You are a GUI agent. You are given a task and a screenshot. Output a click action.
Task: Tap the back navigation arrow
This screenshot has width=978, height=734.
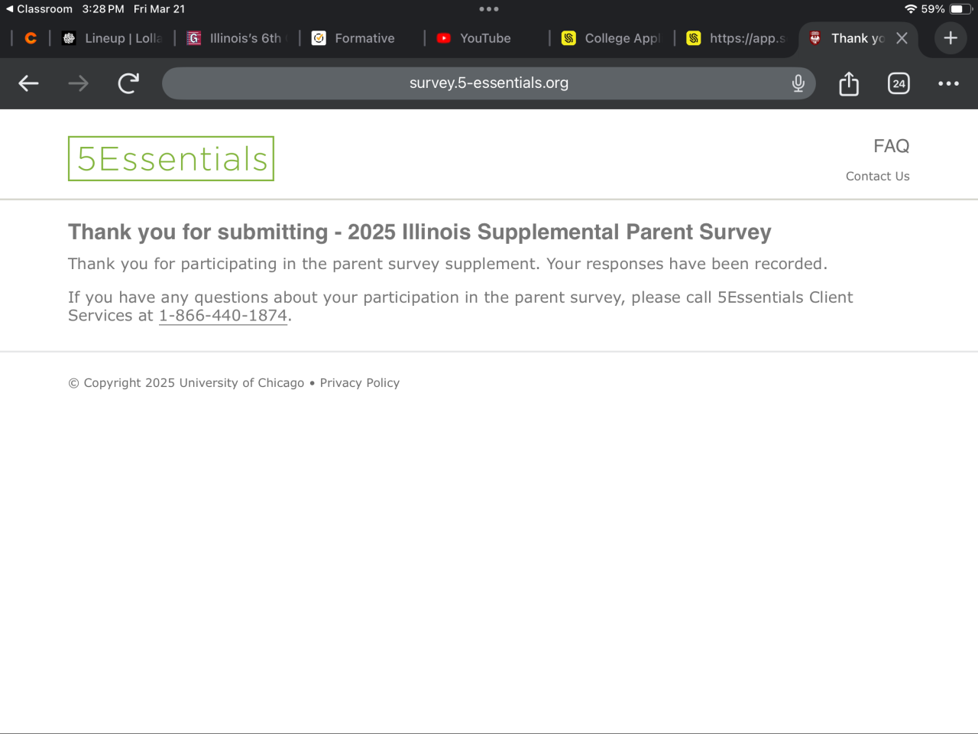click(28, 83)
